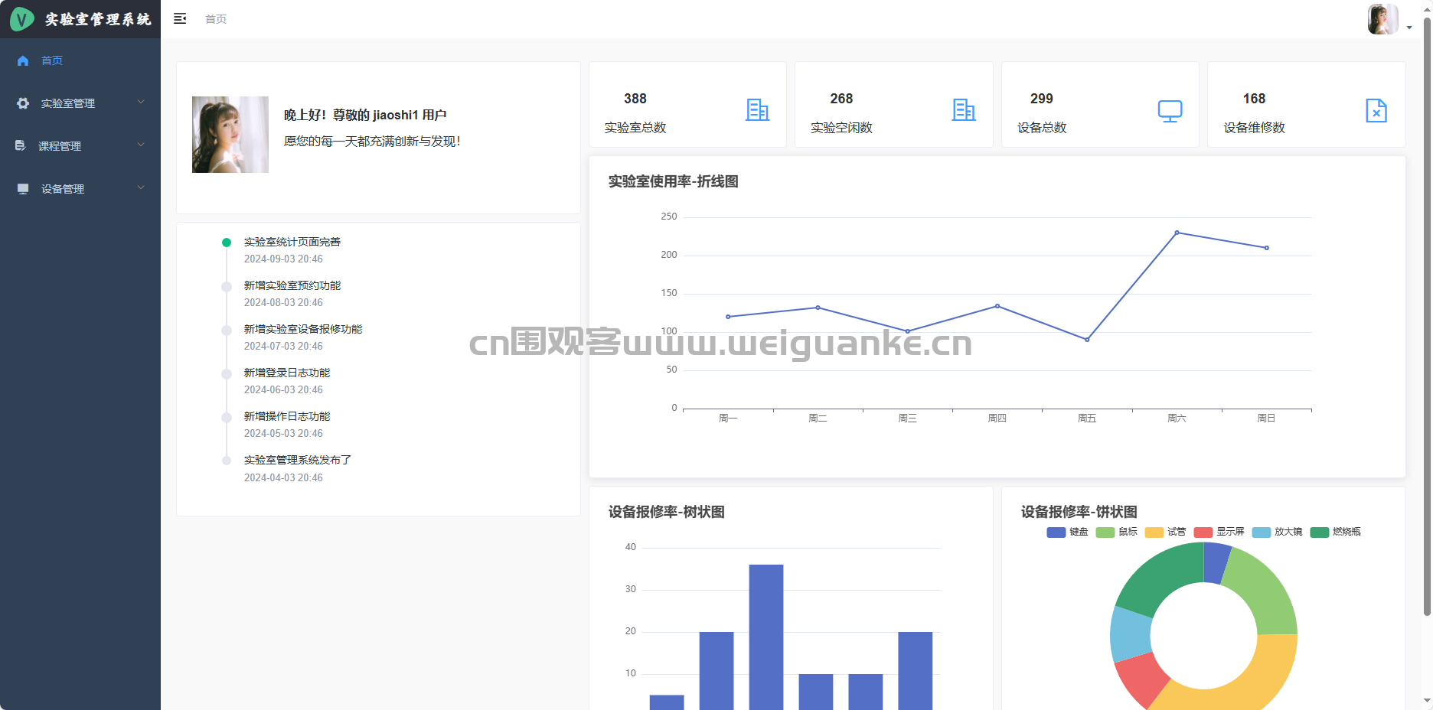The width and height of the screenshot is (1433, 710).
Task: Toggle 放大镜 legend item in pie chart
Action: pyautogui.click(x=1277, y=532)
